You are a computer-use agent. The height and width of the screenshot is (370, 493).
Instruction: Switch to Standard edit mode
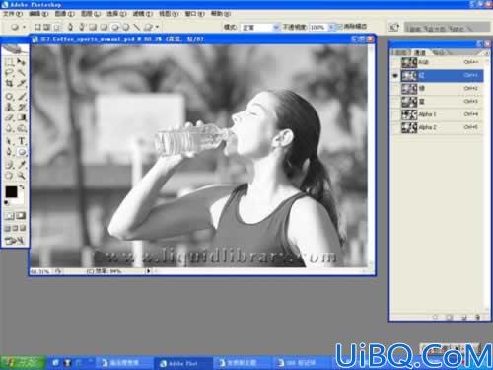(x=9, y=216)
